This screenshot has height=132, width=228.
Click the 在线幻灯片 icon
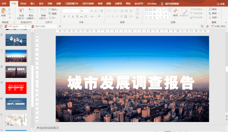(21, 11)
